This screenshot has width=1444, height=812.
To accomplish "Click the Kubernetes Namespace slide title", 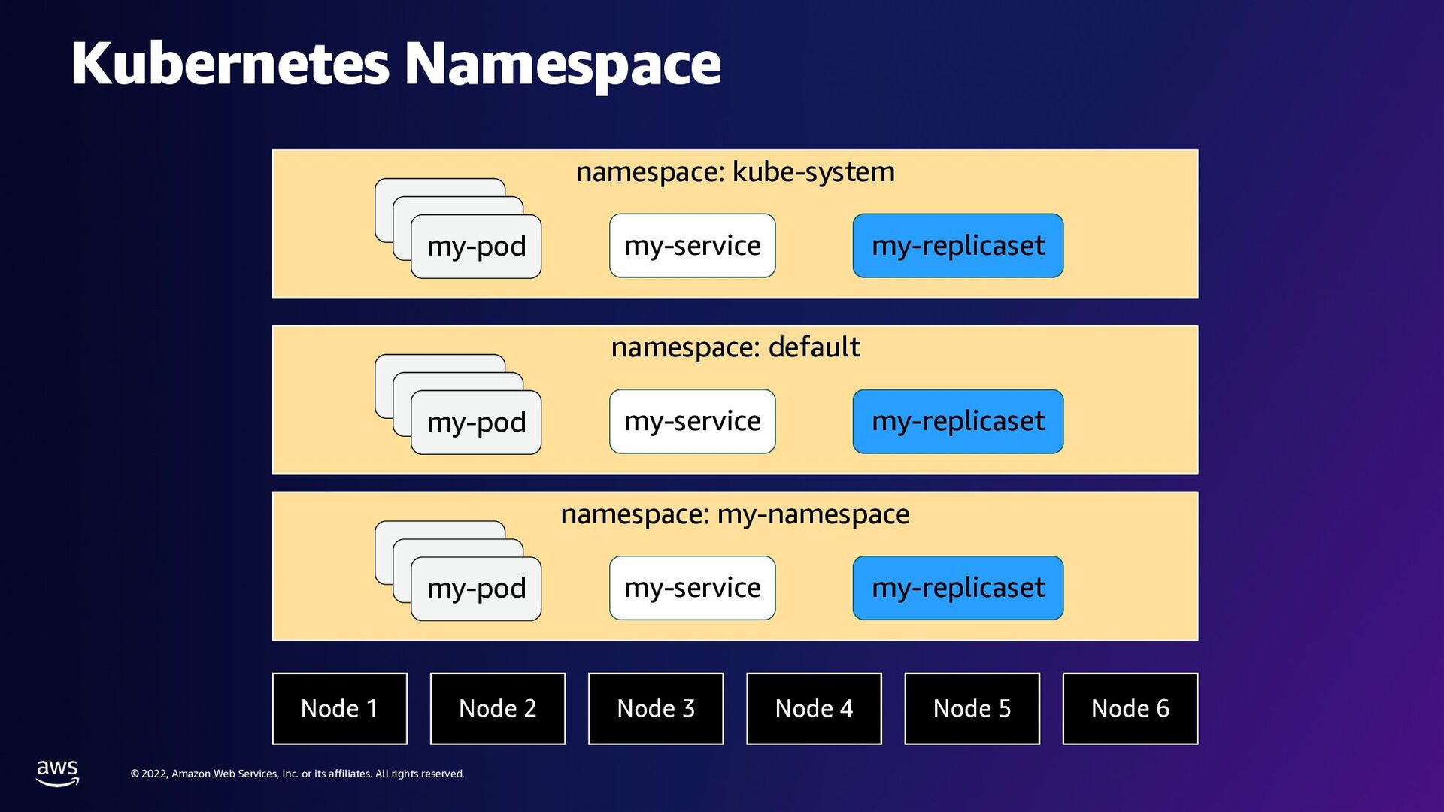I will point(396,64).
